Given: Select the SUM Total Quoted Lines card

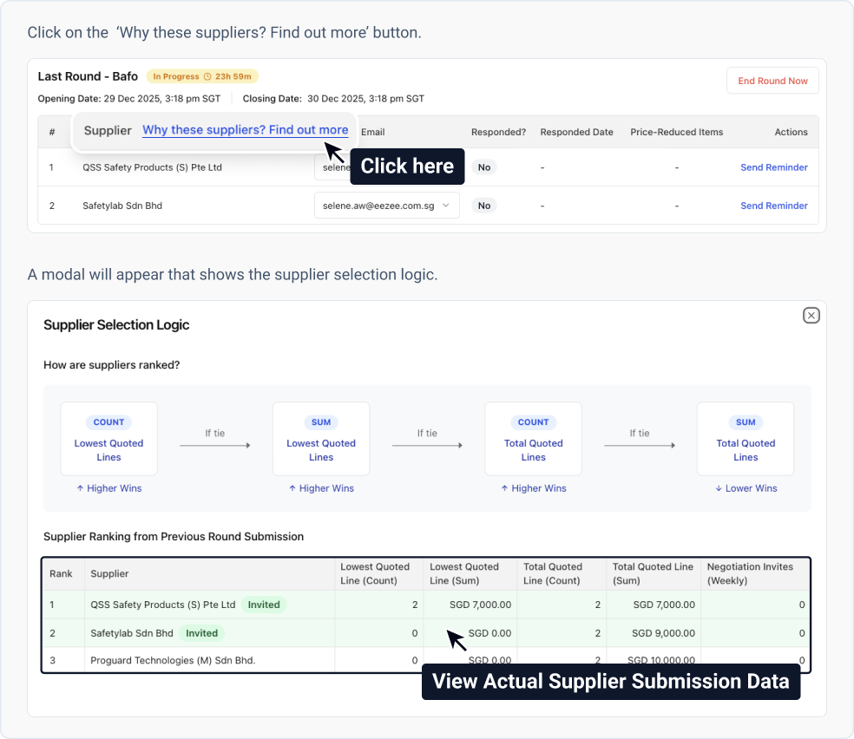Looking at the screenshot, I should [746, 439].
